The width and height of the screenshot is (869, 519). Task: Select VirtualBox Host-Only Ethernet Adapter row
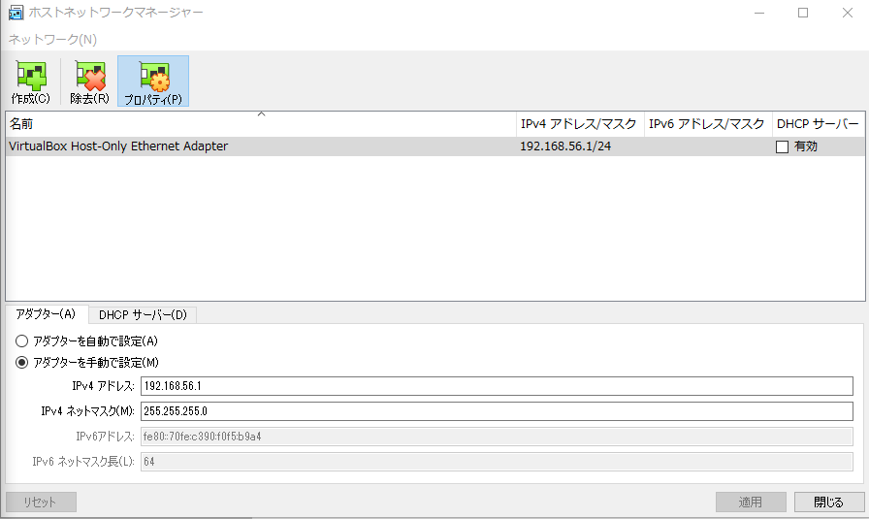pos(435,146)
